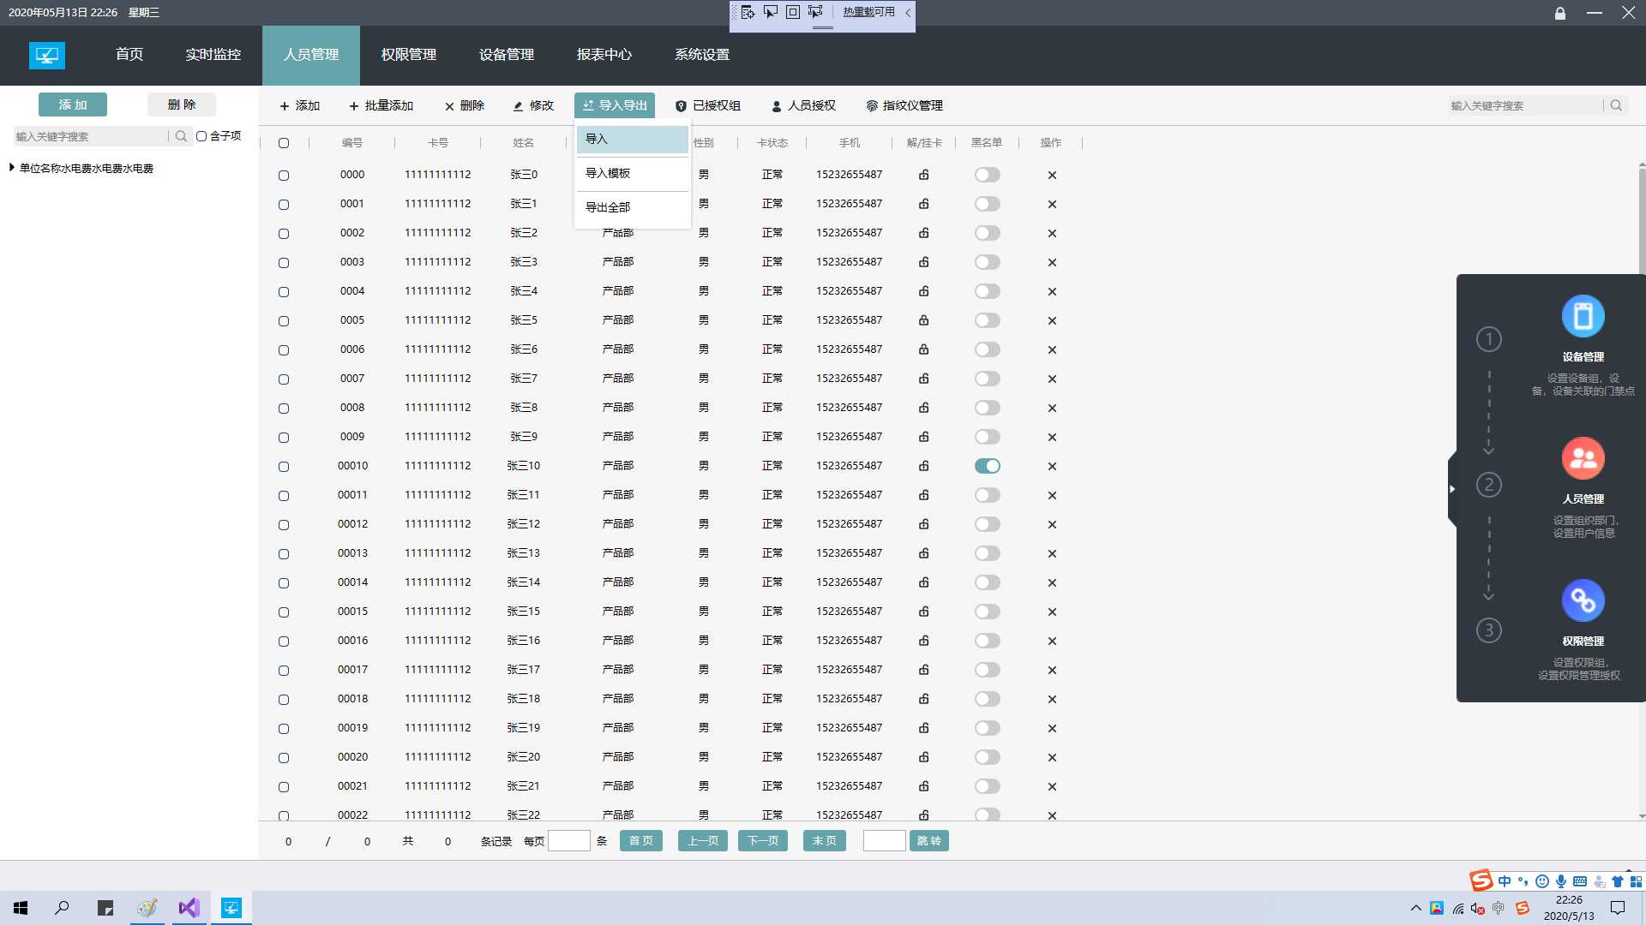Click 修改 toolbar button
Viewport: 1646px width, 925px height.
[x=533, y=105]
